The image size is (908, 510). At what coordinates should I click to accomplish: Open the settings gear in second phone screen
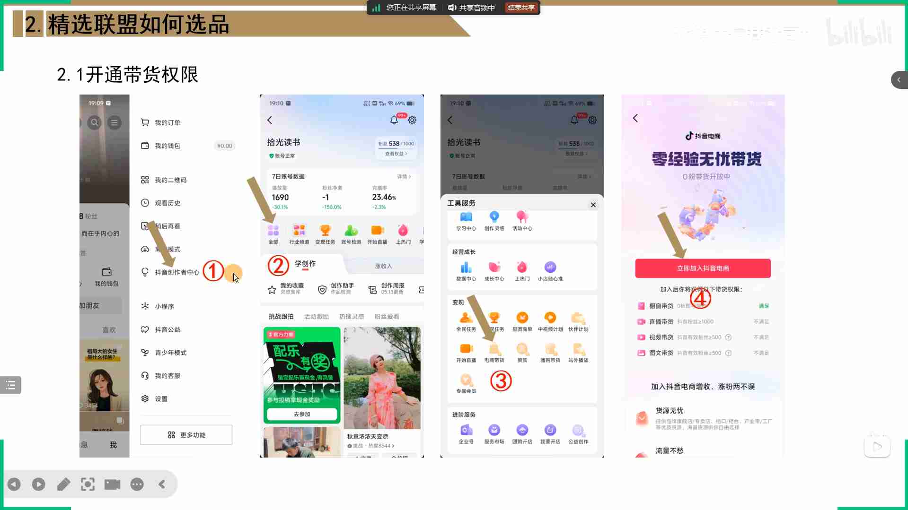pyautogui.click(x=412, y=120)
